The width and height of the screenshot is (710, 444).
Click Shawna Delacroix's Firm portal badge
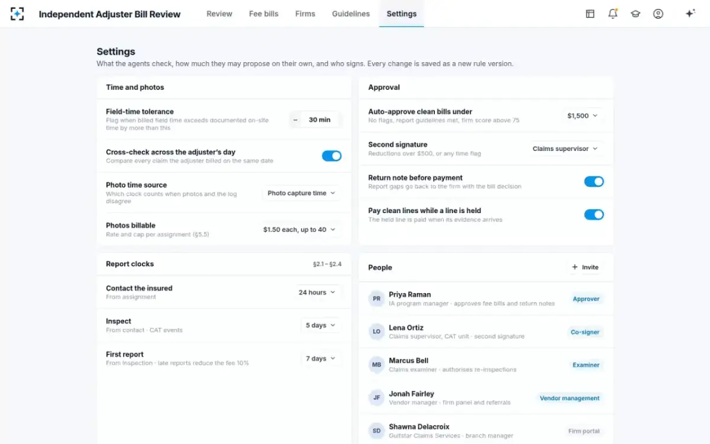[x=584, y=432]
